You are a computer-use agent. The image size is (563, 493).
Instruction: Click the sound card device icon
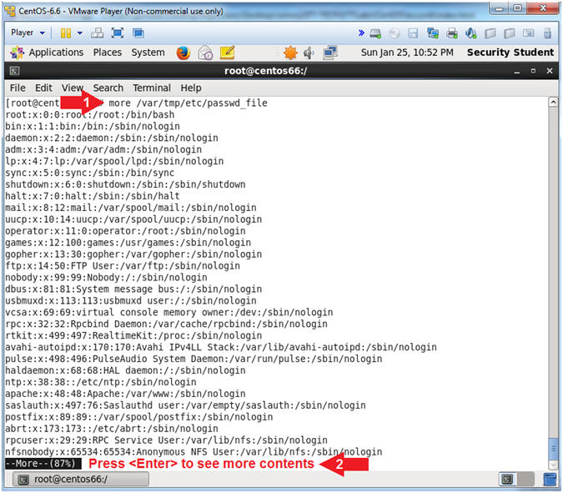pos(470,33)
